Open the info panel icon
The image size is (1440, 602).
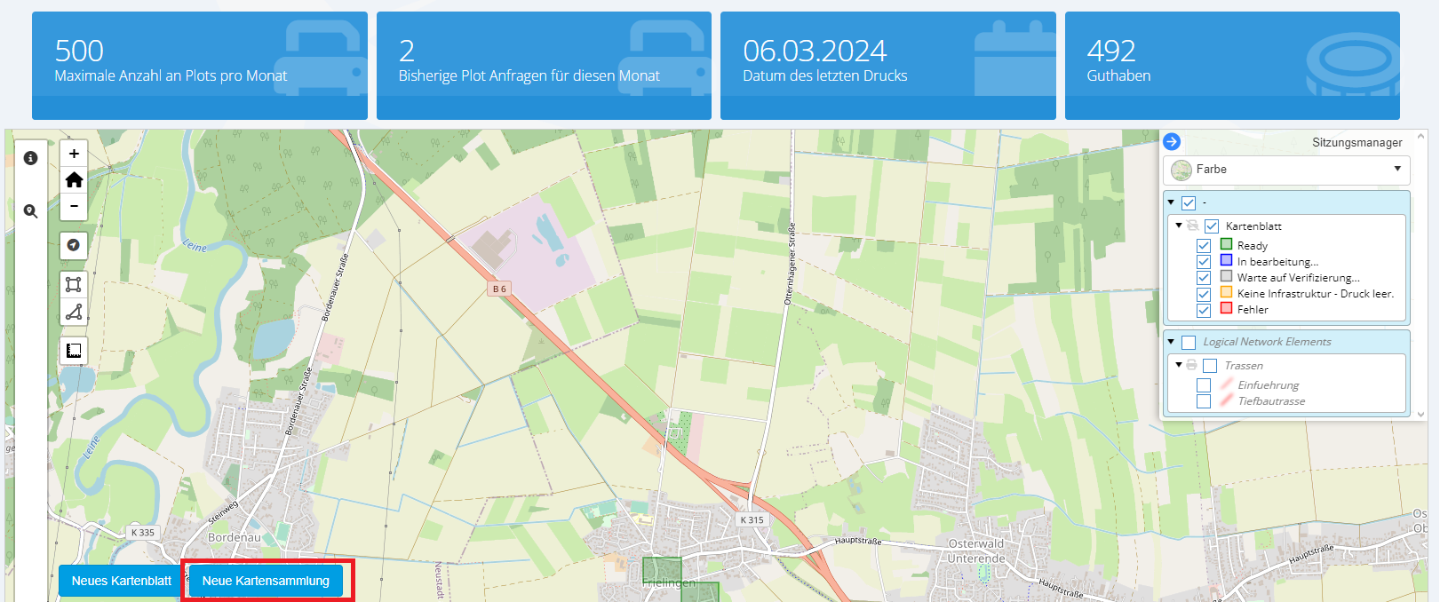pyautogui.click(x=30, y=158)
